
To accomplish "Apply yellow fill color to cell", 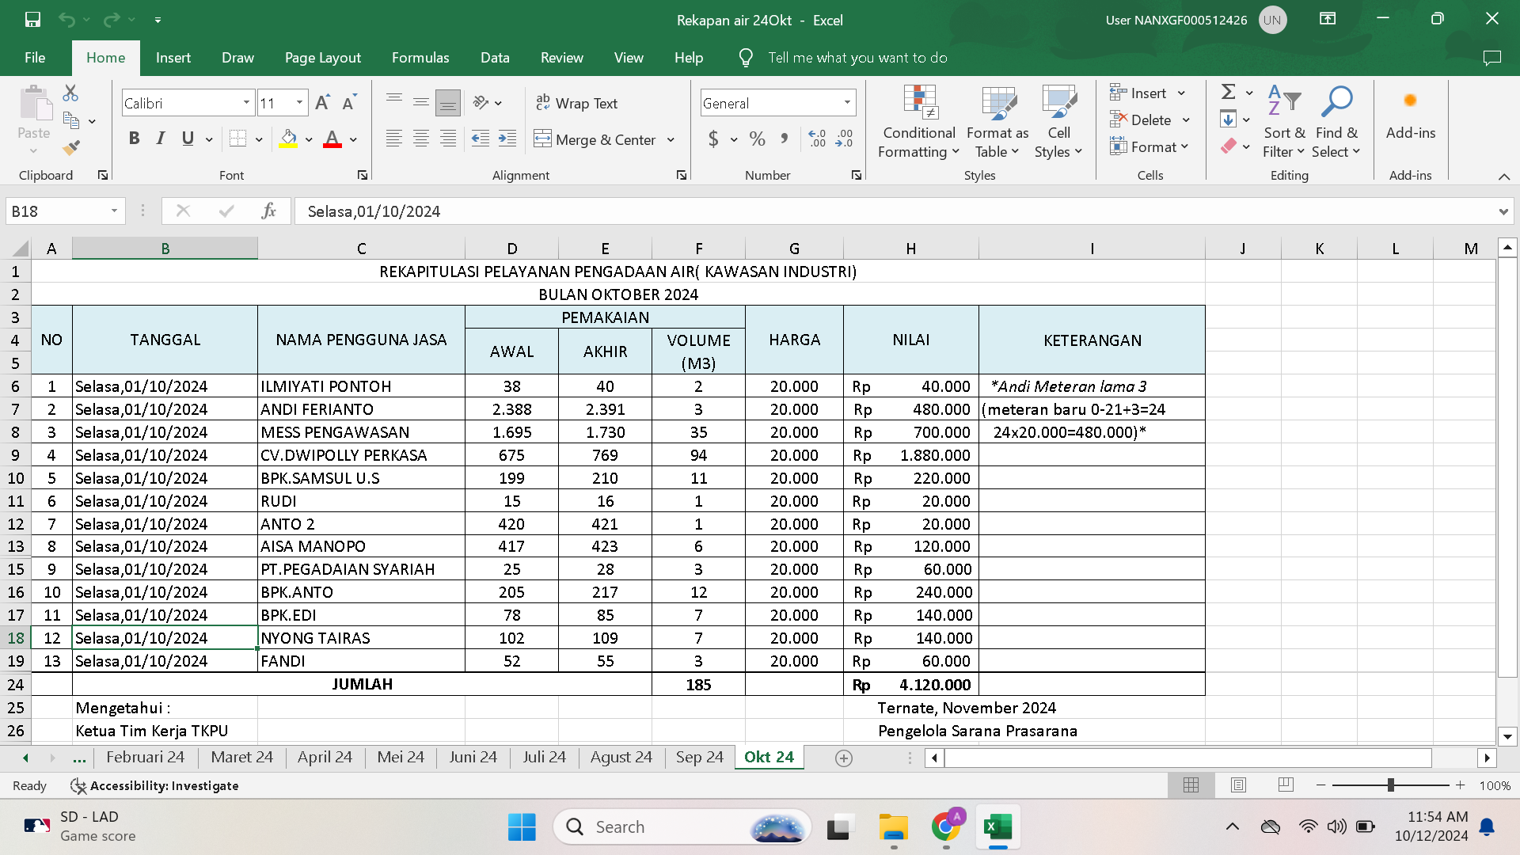I will (x=288, y=139).
